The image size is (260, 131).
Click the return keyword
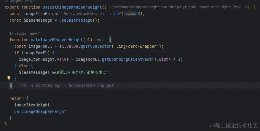pos(17,98)
